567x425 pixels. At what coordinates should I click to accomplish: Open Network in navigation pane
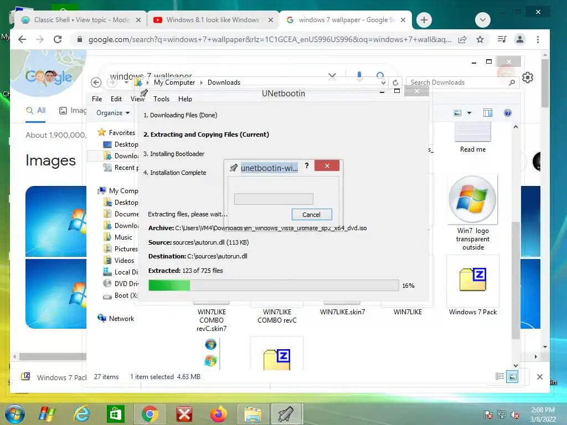point(121,318)
